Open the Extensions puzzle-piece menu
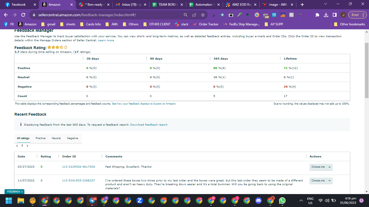The height and width of the screenshot is (207, 369). tap(317, 15)
